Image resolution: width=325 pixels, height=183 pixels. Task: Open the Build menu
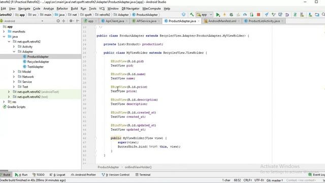(x=74, y=9)
